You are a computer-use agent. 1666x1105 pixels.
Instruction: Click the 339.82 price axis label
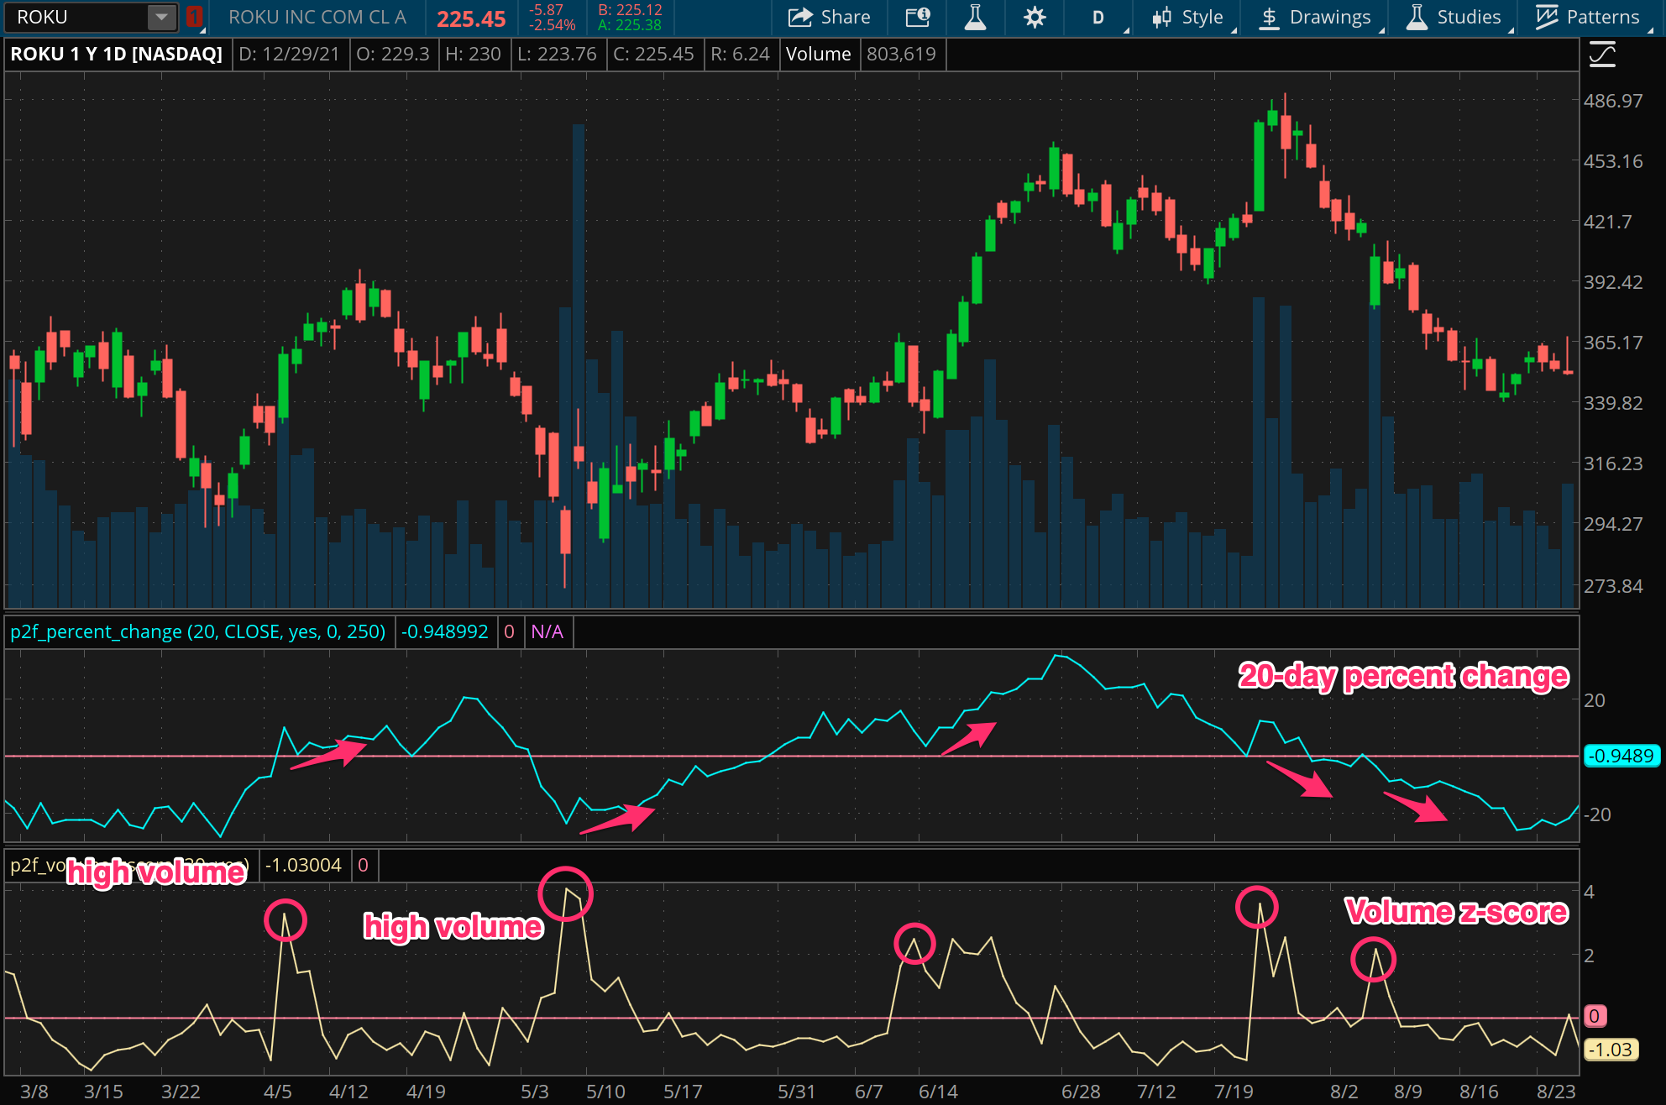[1612, 403]
